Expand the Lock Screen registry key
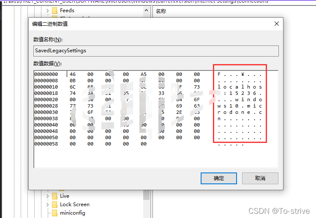Screen dimensions: 316x218 tap(48, 205)
